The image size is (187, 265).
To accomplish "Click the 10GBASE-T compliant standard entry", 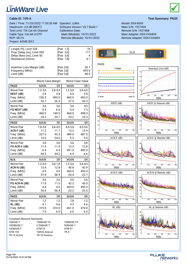I will 15,229.
